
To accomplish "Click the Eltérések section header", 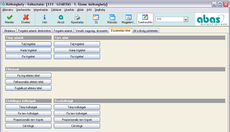I will click(x=115, y=69).
